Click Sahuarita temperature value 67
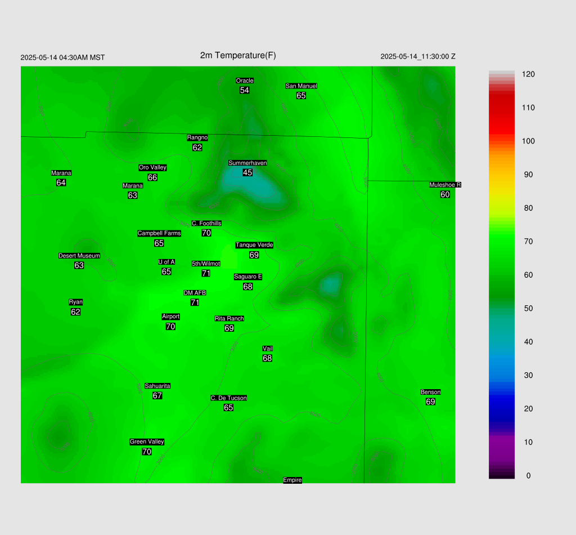Image resolution: width=576 pixels, height=535 pixels. 157,396
